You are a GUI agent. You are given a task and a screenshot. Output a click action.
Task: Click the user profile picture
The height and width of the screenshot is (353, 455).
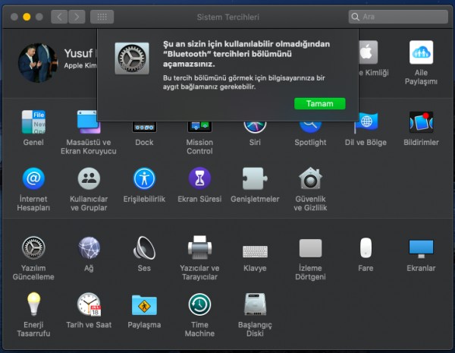[x=37, y=63]
